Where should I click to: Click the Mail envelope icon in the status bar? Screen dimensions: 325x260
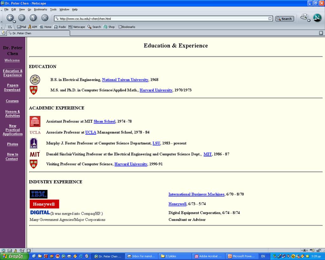10,250
